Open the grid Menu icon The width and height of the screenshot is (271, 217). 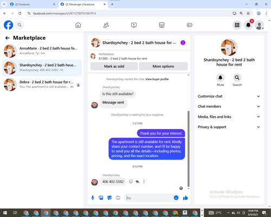[237, 25]
